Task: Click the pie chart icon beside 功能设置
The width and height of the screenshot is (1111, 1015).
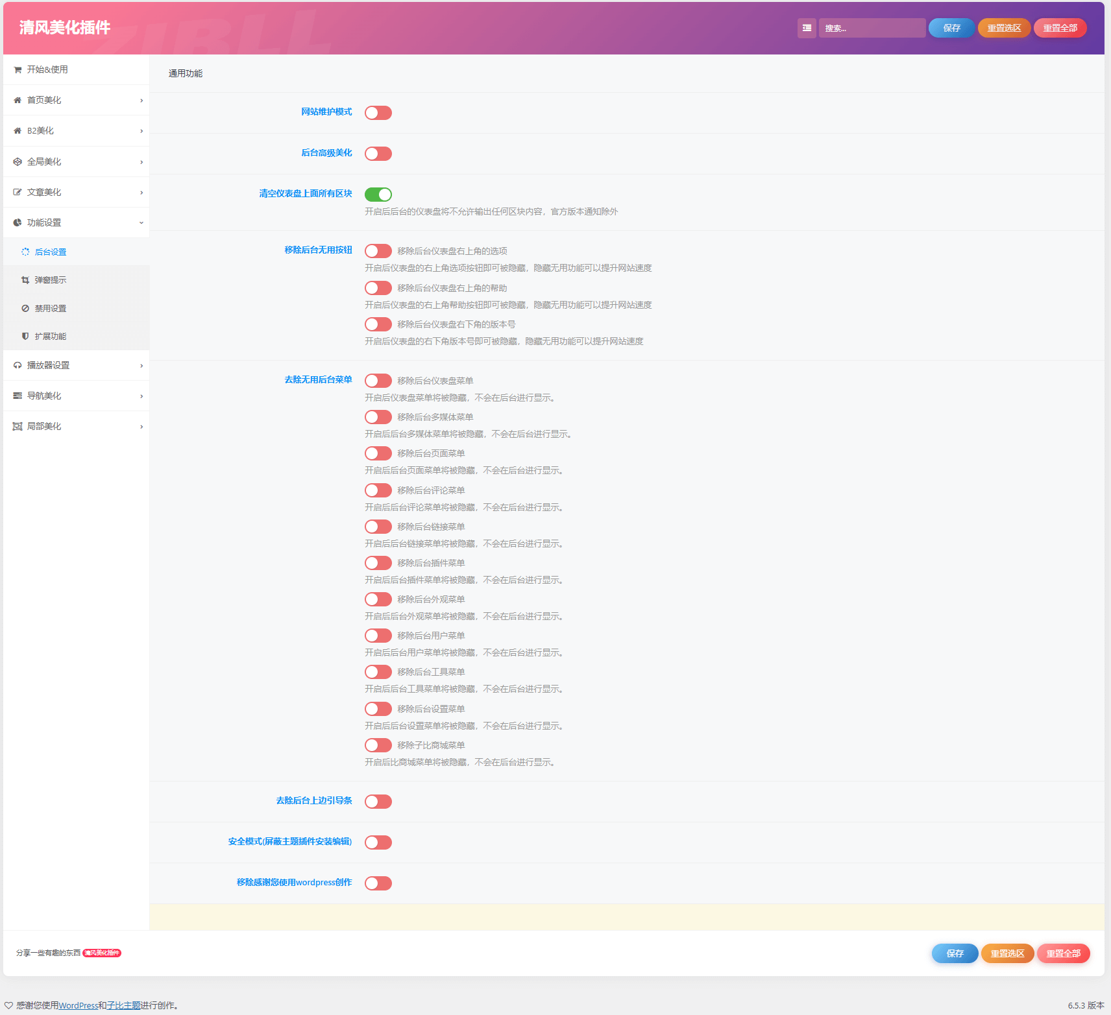Action: point(18,223)
